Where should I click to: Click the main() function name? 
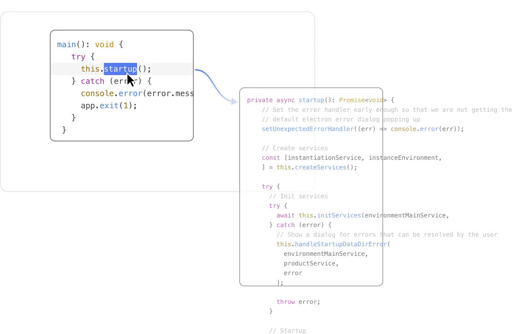click(66, 44)
